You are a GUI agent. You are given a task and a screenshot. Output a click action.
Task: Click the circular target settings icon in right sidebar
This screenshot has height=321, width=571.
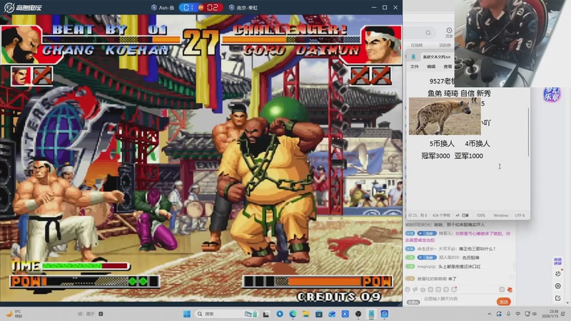pyautogui.click(x=557, y=286)
